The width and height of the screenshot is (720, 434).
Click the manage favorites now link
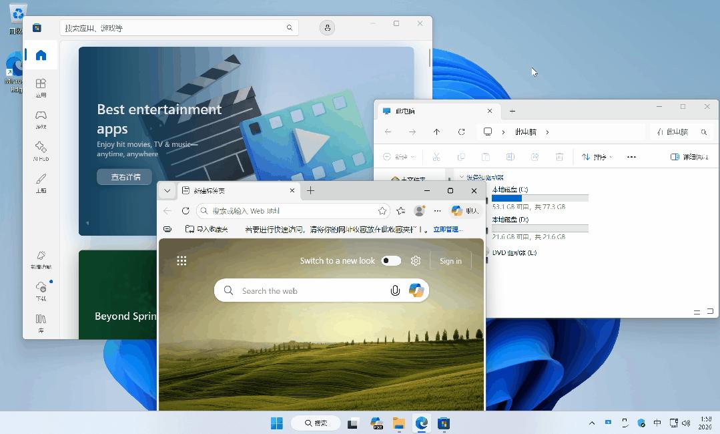(x=448, y=229)
